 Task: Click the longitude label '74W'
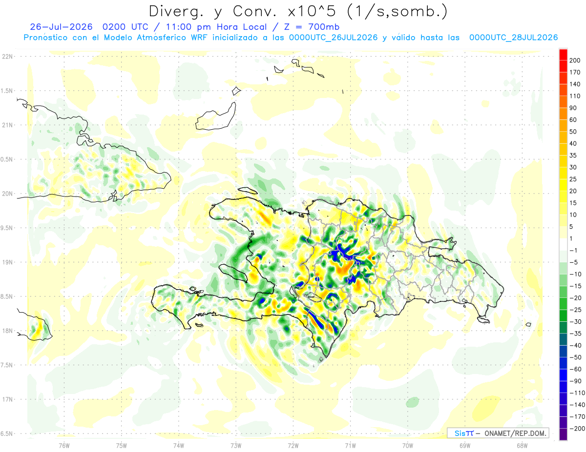(178, 445)
